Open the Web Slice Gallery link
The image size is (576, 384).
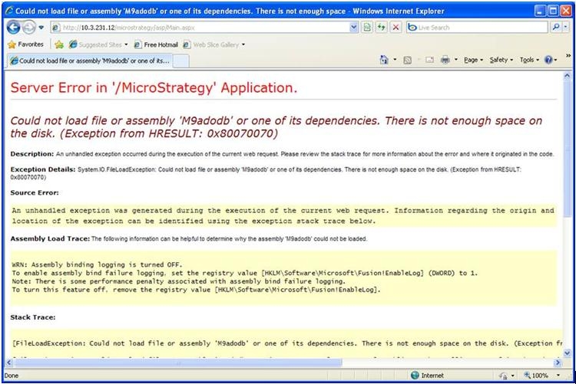pos(211,44)
